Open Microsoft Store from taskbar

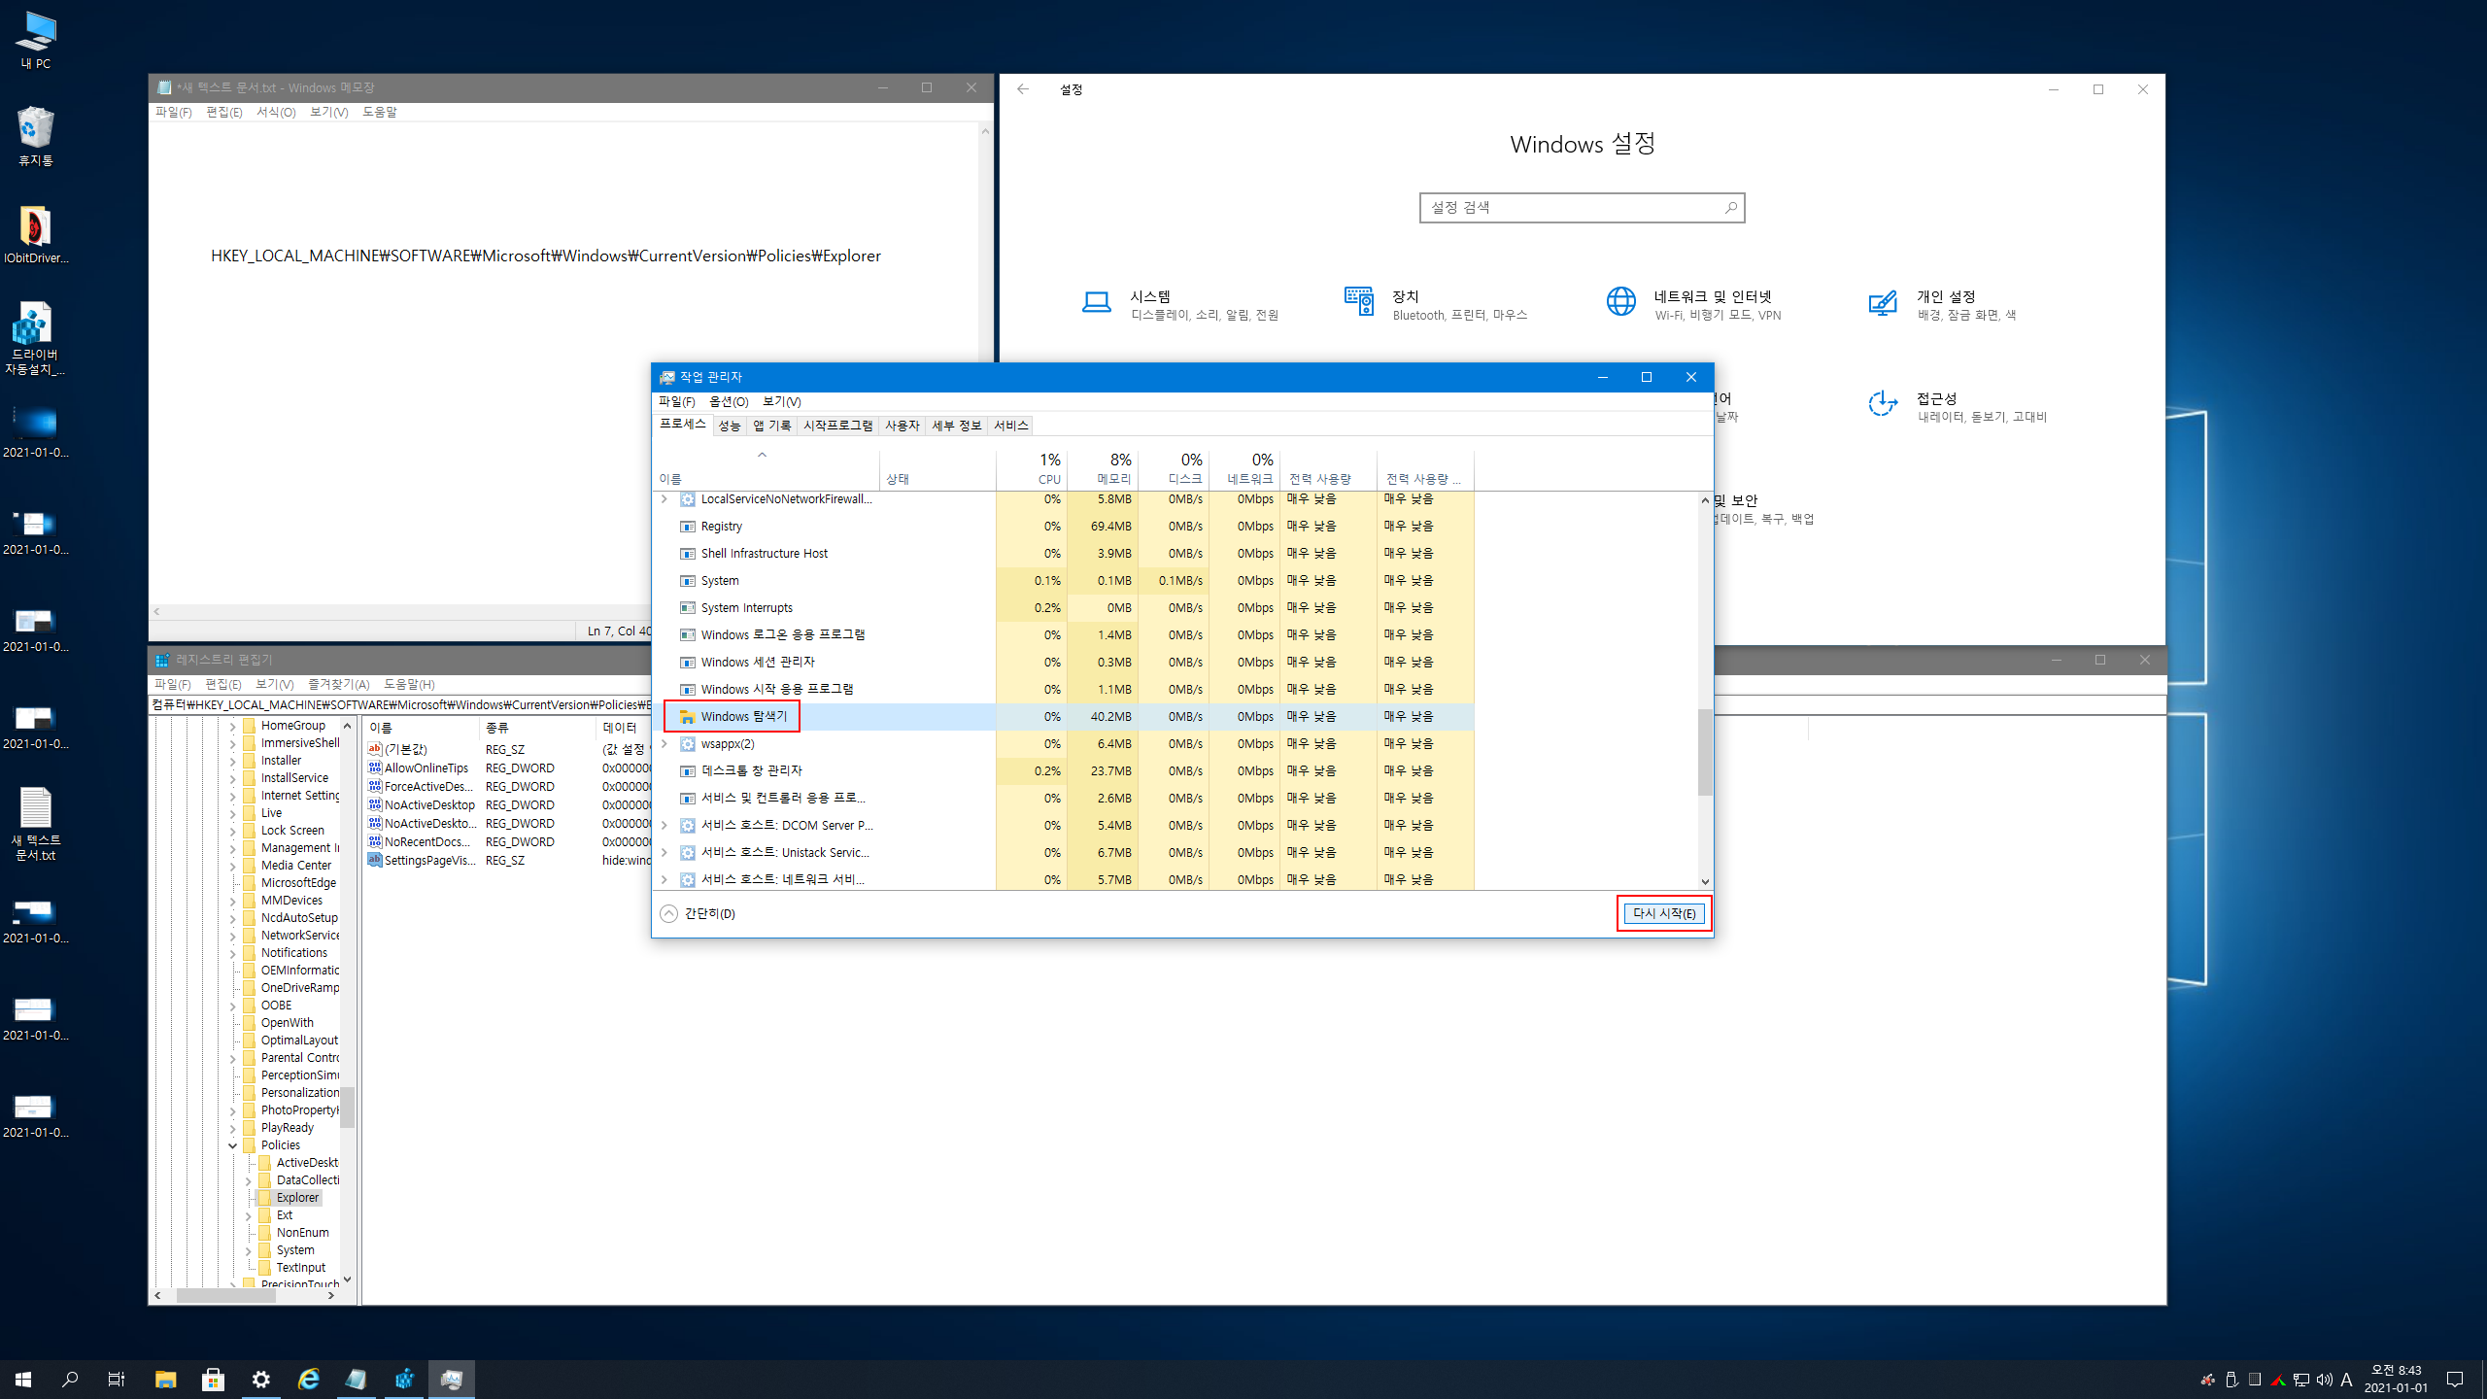pyautogui.click(x=213, y=1379)
